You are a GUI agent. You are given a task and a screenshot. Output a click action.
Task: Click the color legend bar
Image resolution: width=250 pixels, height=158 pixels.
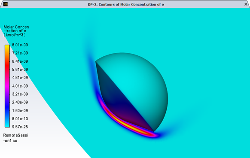click(x=7, y=86)
